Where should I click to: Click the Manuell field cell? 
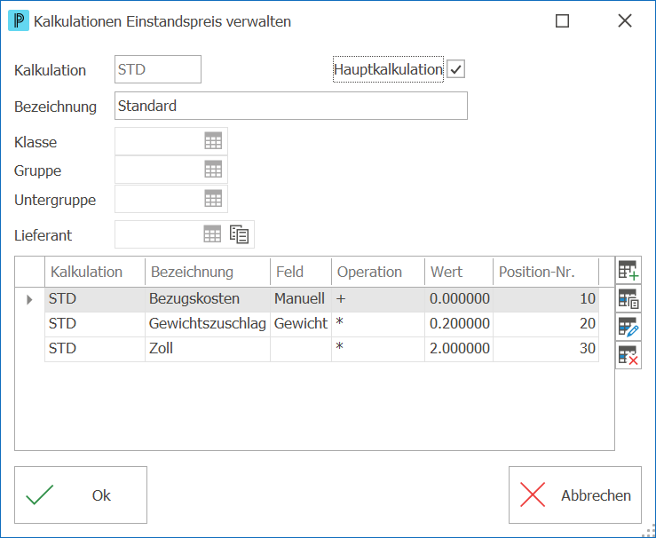point(301,299)
